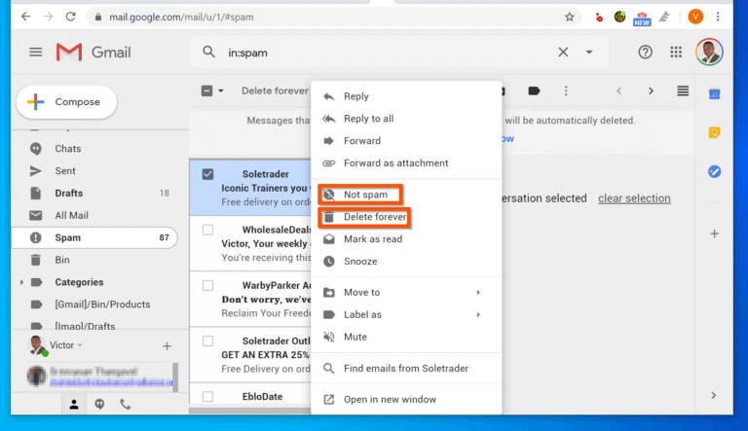Get add-ons with the plus icon
The width and height of the screenshot is (748, 431).
(x=714, y=233)
